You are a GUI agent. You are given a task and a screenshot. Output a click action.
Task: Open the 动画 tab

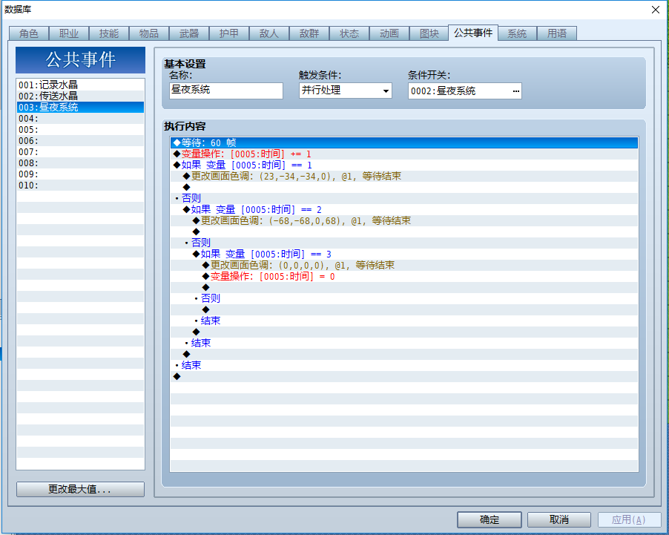(389, 33)
